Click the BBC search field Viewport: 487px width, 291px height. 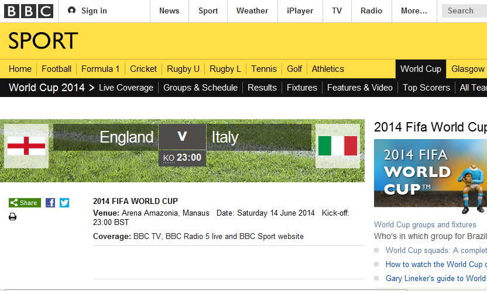coord(464,11)
